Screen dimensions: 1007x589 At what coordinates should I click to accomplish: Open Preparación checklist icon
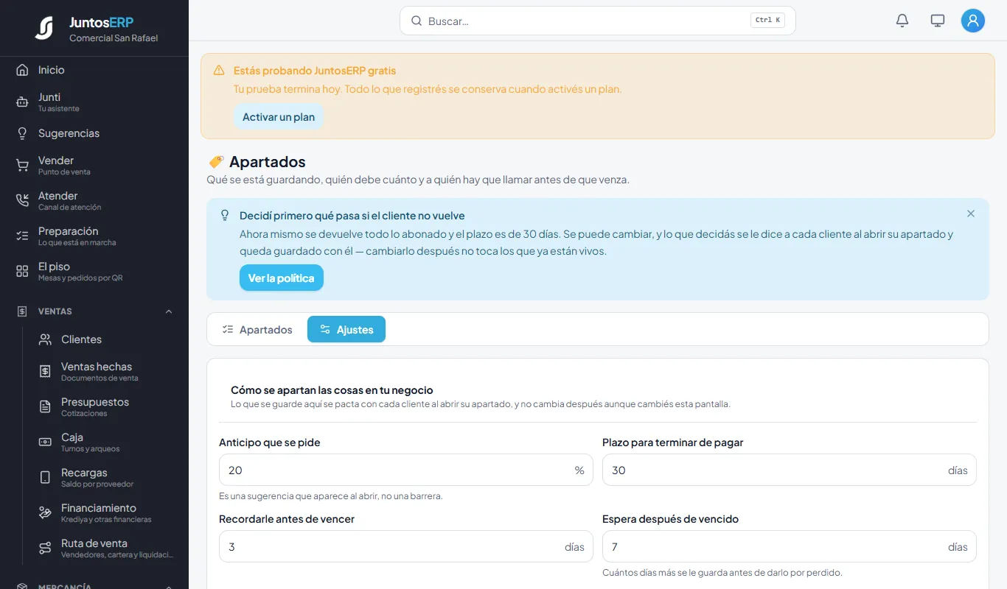click(22, 236)
